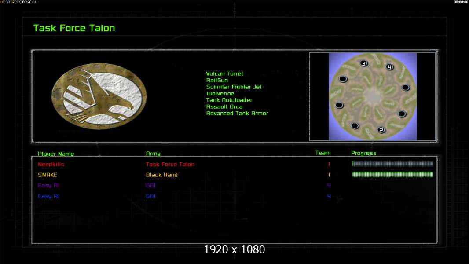Select player SNAKE
Image resolution: width=469 pixels, height=264 pixels.
tap(47, 175)
